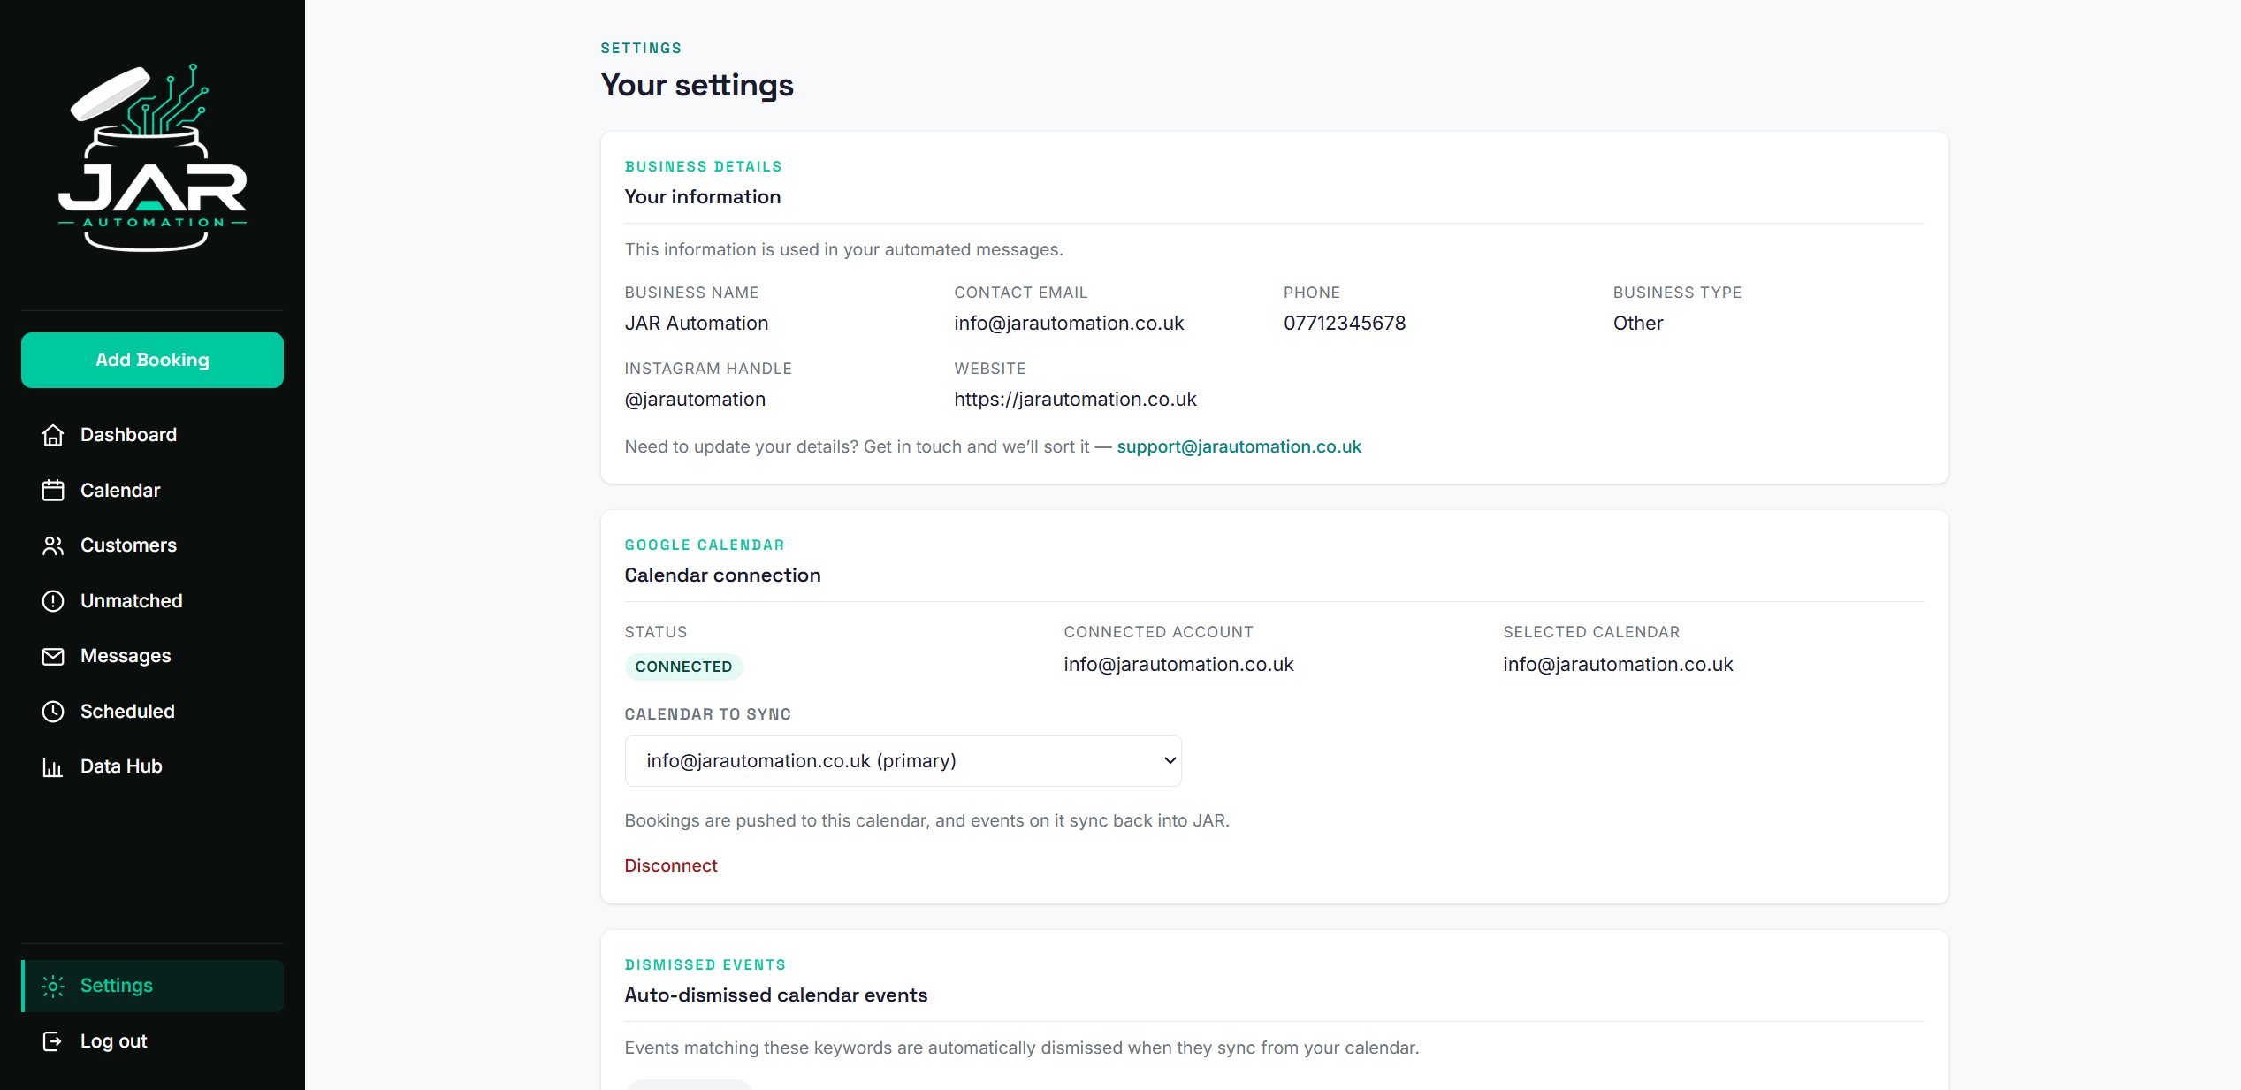Click the Settings gear icon
Viewport: 2241px width, 1090px height.
(x=53, y=986)
